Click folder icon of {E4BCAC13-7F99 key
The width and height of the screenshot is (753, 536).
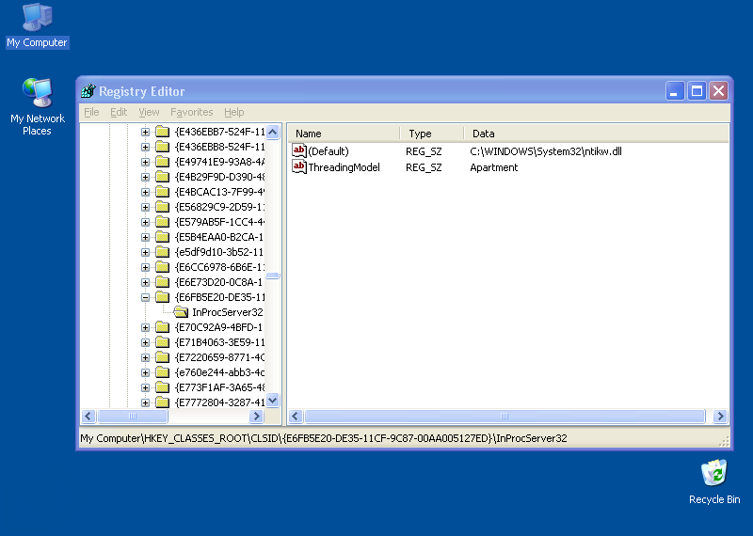click(162, 192)
